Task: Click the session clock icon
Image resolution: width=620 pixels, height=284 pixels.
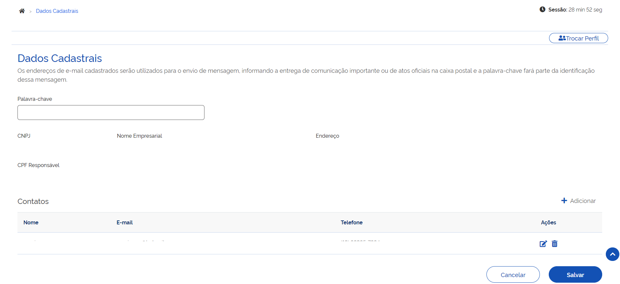Action: pyautogui.click(x=542, y=10)
